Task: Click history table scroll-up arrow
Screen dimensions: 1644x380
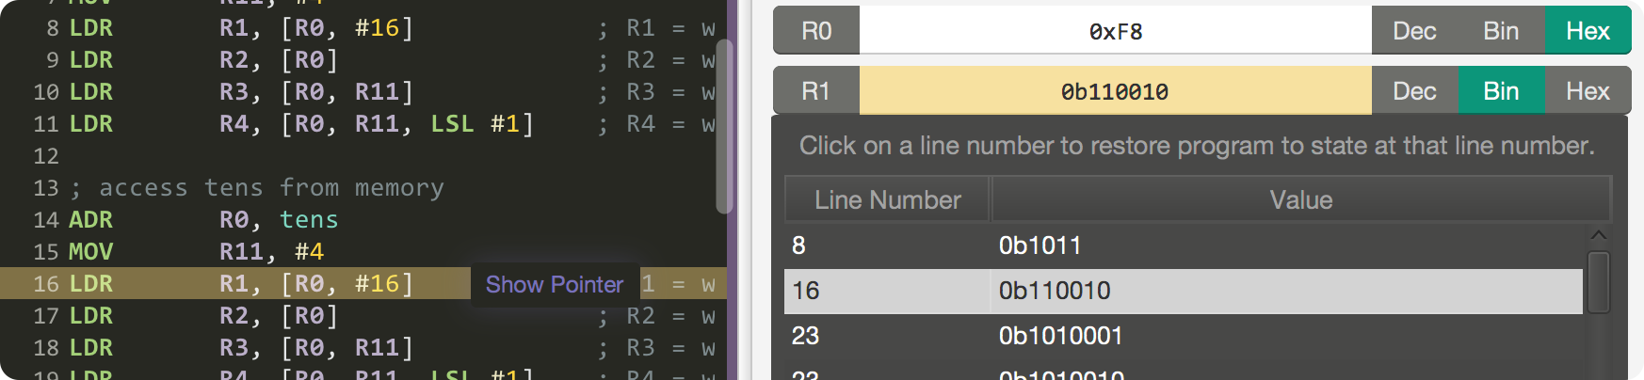Action: [x=1598, y=235]
